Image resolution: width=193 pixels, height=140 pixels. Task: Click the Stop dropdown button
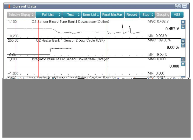click(148, 15)
